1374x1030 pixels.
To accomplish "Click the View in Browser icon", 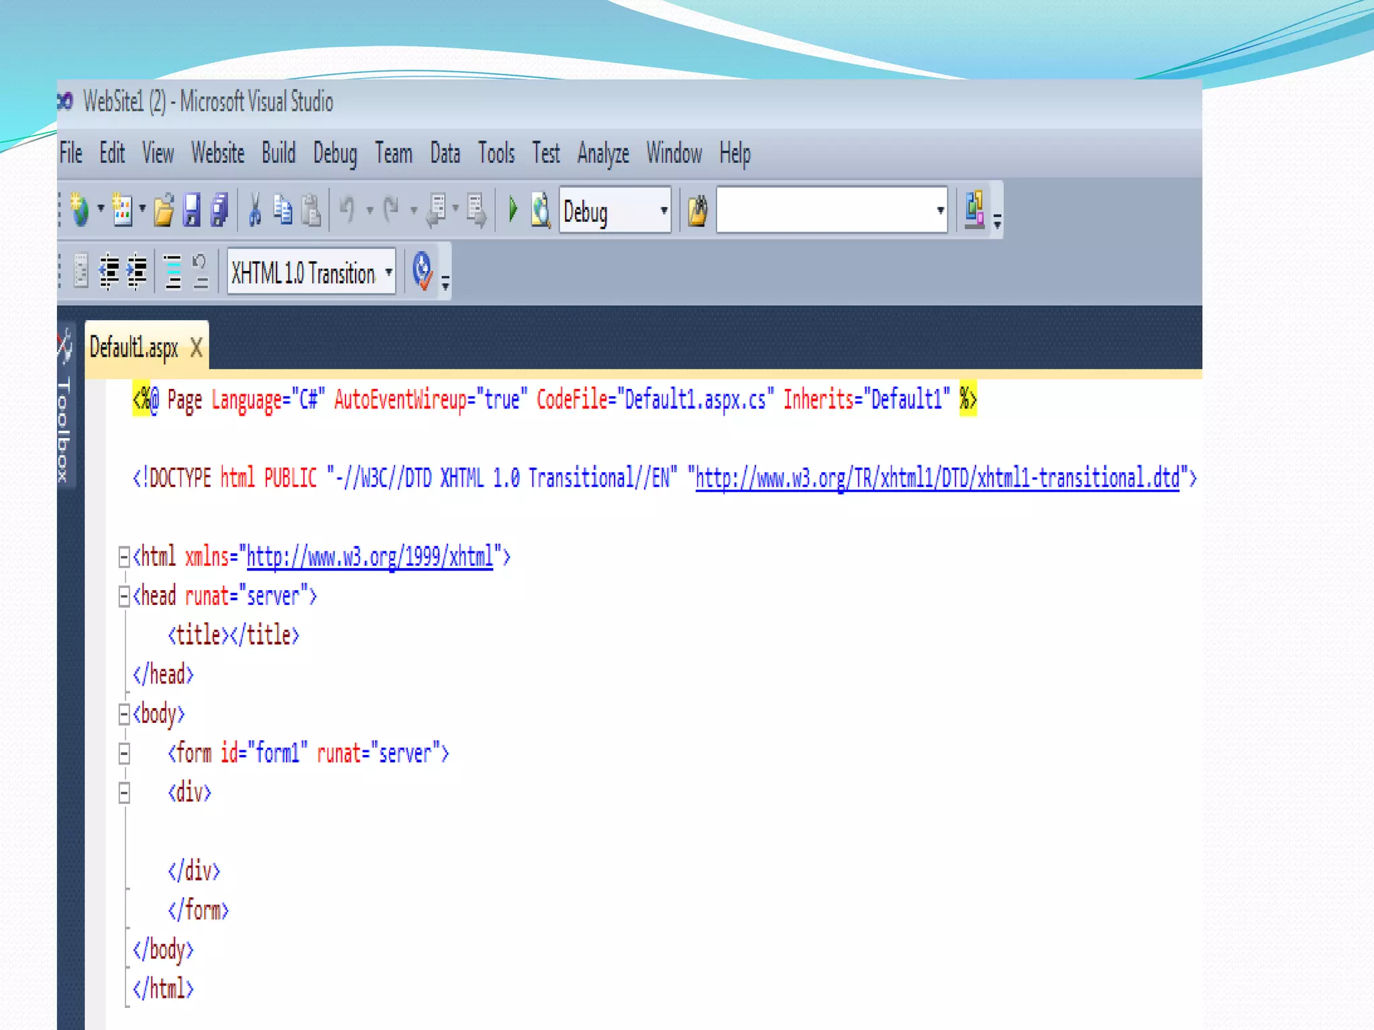I will (x=540, y=210).
